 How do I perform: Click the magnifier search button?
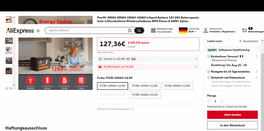coord(139,31)
